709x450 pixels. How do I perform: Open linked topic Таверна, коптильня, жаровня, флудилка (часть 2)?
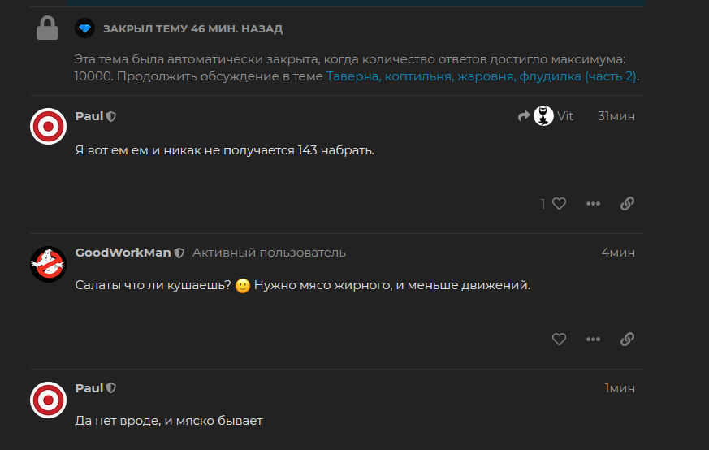pyautogui.click(x=482, y=77)
